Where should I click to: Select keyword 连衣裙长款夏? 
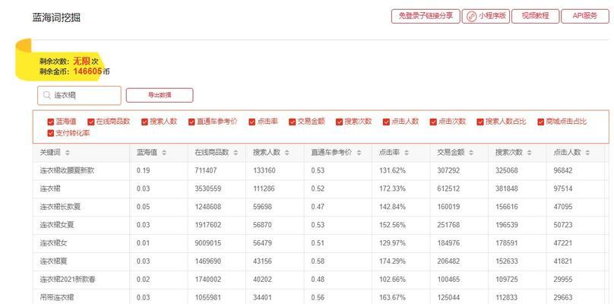click(x=60, y=207)
